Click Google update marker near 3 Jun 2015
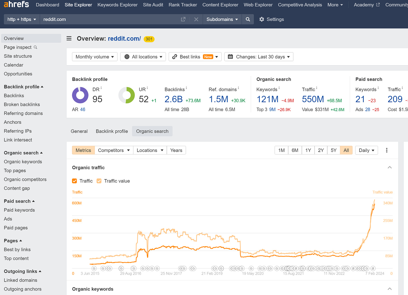 click(94, 268)
